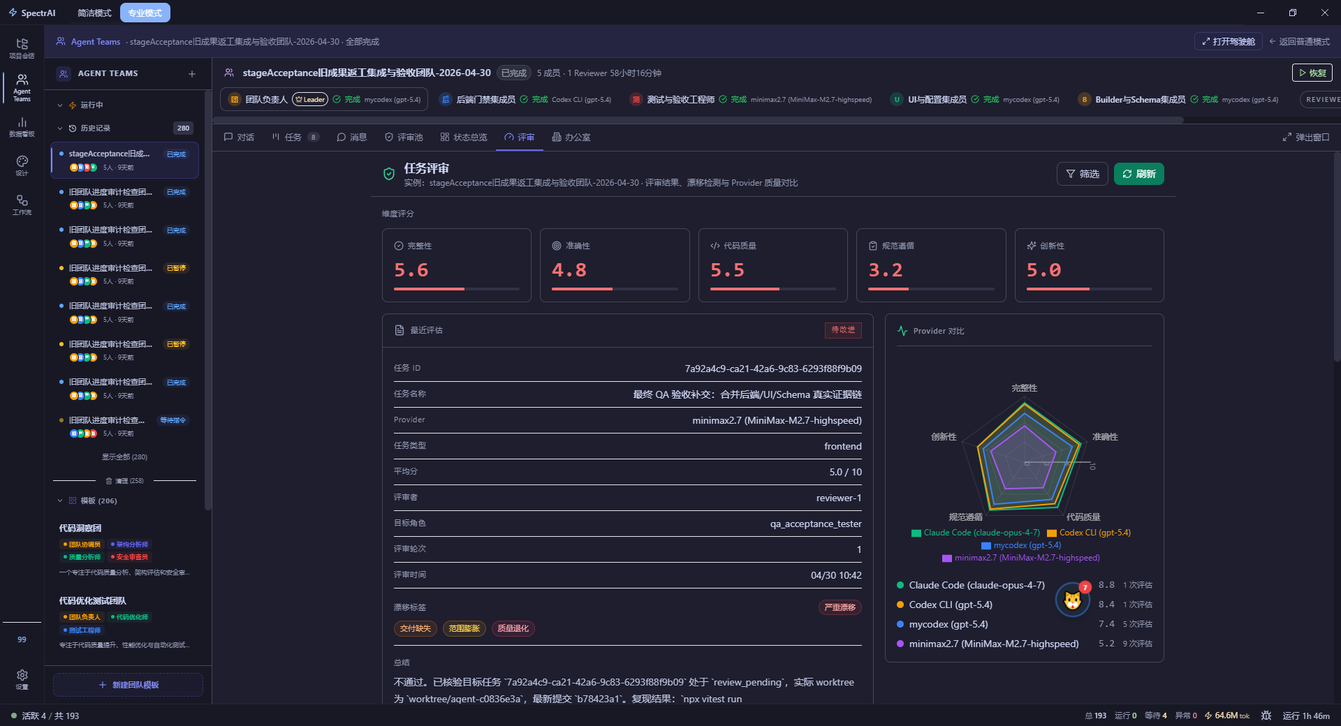Open the 消息 tab
Viewport: 1341px width, 726px height.
tap(352, 137)
